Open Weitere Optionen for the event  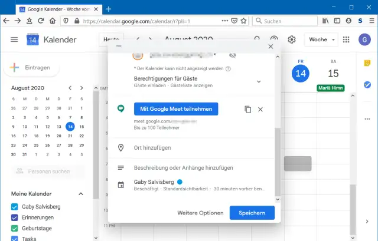pos(200,213)
